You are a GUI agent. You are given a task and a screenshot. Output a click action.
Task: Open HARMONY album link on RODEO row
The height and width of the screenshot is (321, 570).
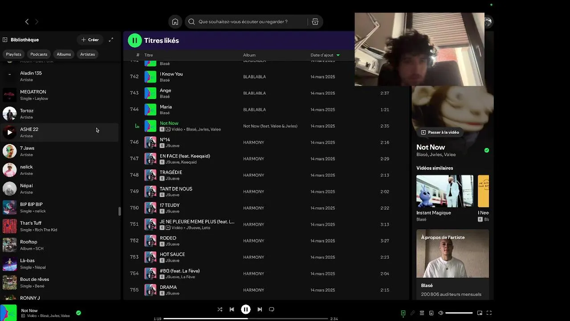pyautogui.click(x=253, y=241)
